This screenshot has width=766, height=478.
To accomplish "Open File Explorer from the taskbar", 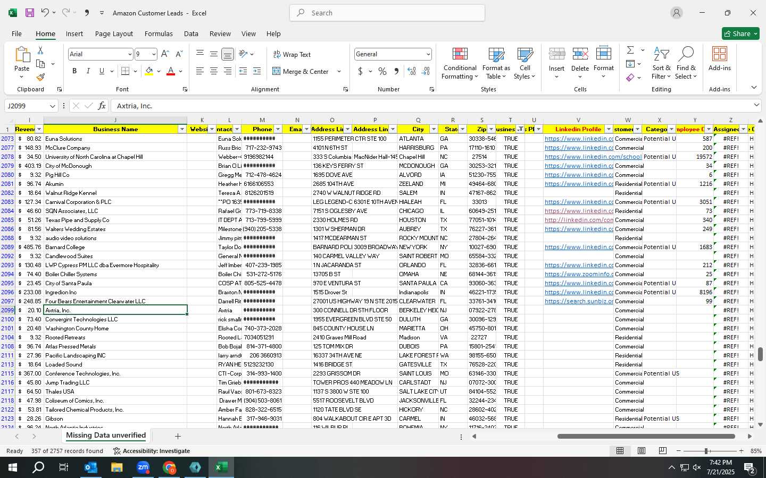I will tap(117, 467).
